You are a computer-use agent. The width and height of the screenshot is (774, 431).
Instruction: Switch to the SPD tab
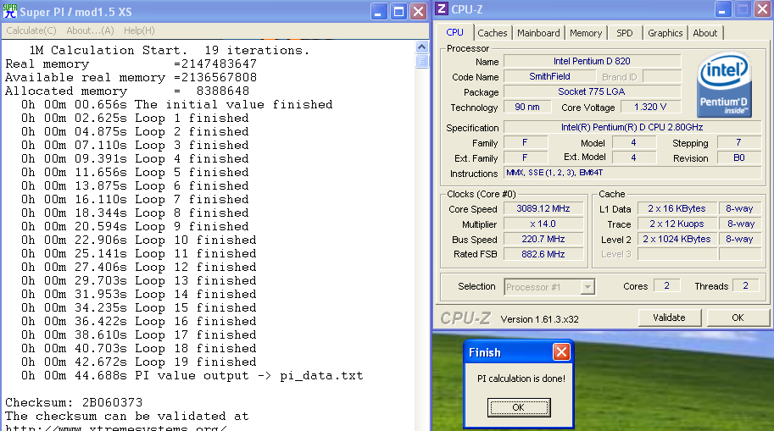point(625,33)
